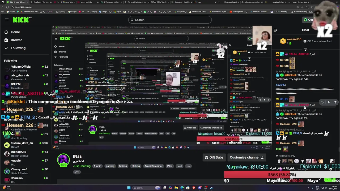Select the Arabic stream tag

(97, 166)
